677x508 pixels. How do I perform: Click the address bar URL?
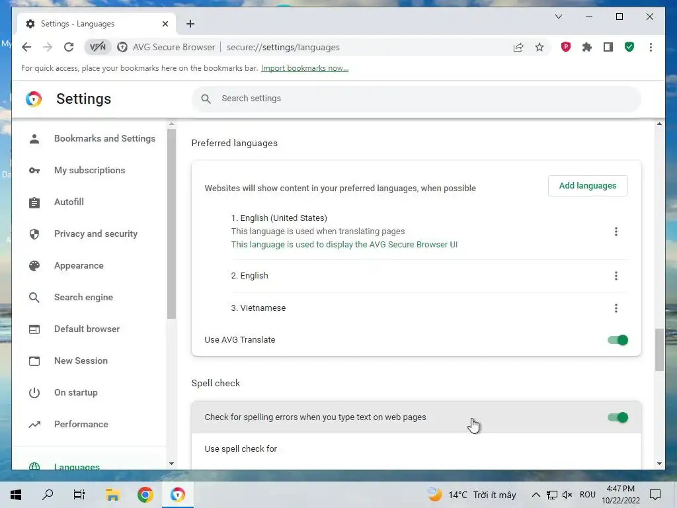pos(283,47)
